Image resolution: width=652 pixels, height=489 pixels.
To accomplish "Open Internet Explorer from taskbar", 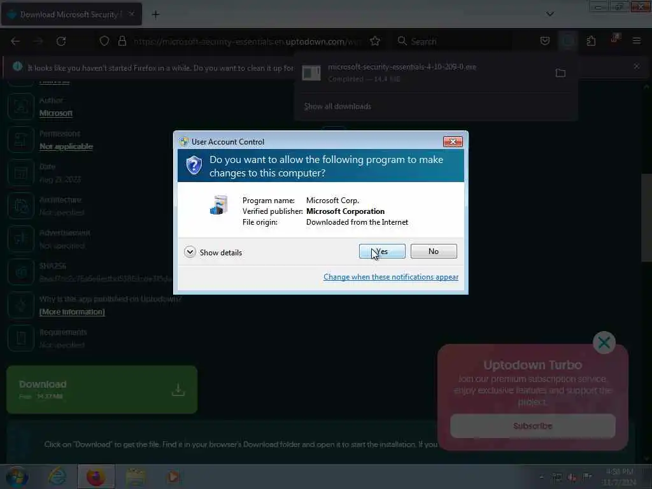I will (57, 477).
